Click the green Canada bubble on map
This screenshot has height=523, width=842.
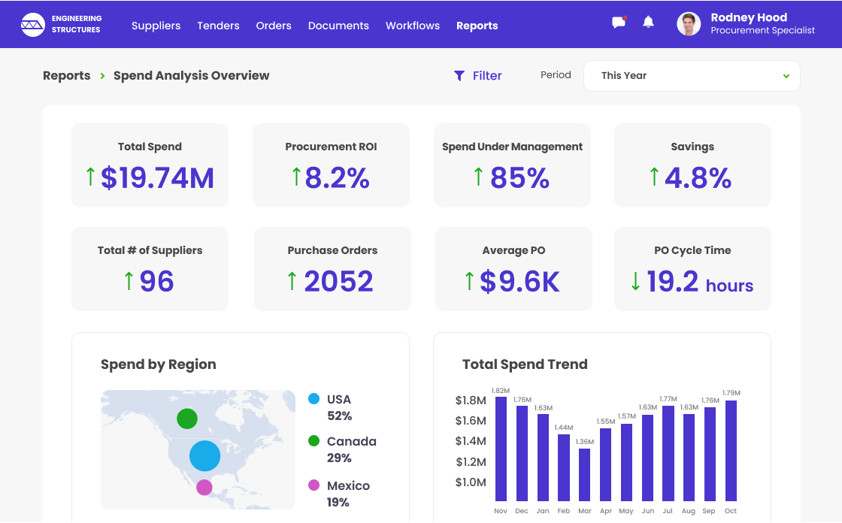pos(187,419)
